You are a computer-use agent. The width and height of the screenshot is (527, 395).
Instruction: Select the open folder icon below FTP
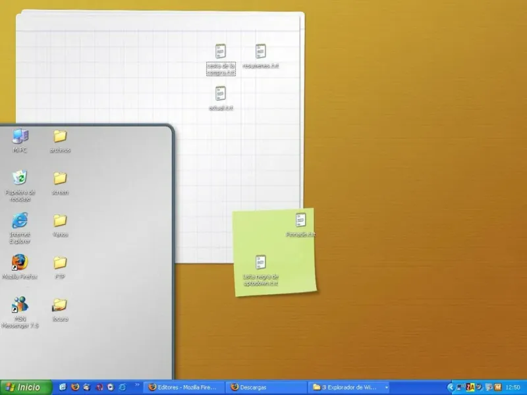point(60,310)
